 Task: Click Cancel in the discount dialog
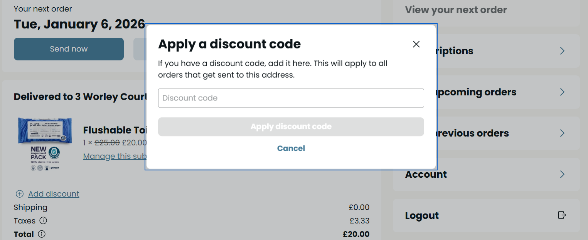(x=291, y=148)
